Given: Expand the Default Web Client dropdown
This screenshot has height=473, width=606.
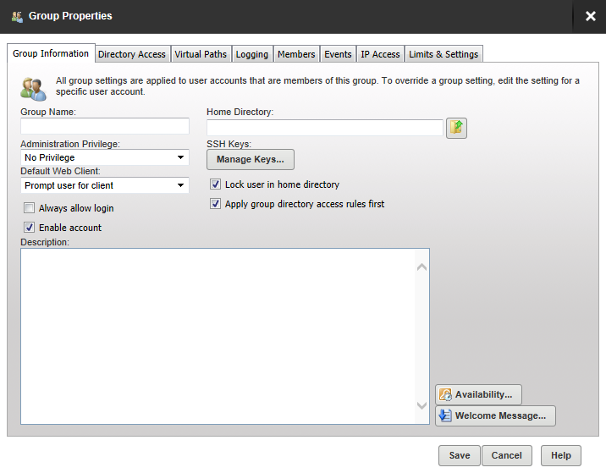Looking at the screenshot, I should click(105, 185).
